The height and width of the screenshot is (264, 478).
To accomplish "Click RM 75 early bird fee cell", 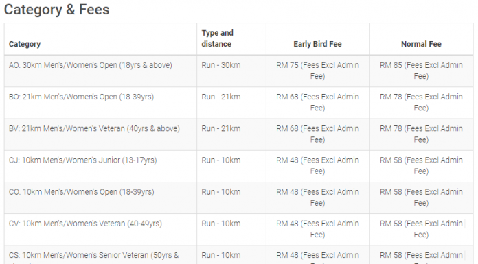I will tap(317, 71).
